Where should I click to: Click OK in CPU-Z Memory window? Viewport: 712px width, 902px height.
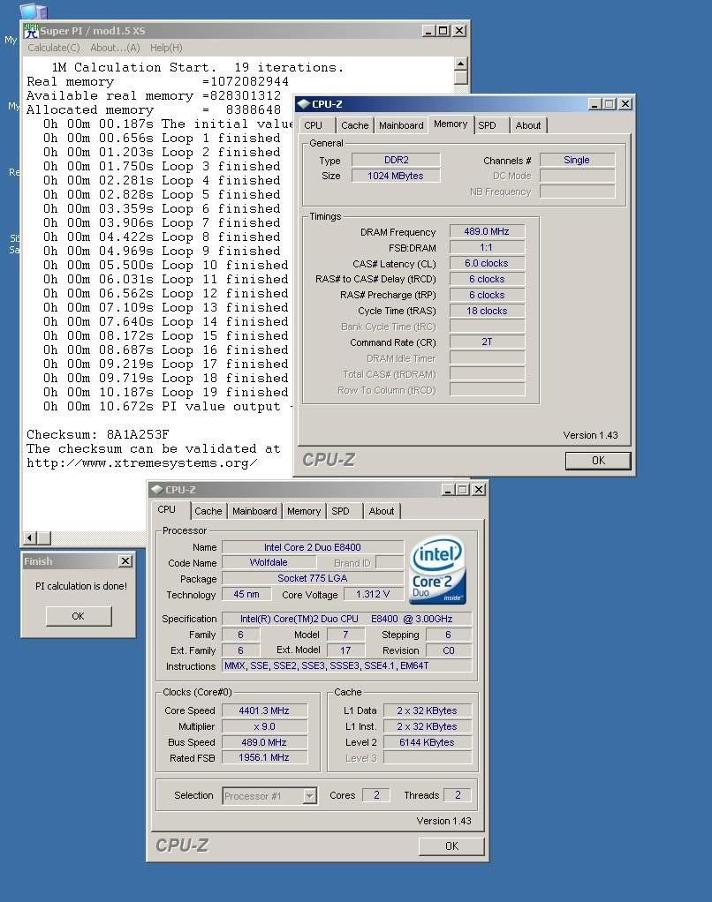point(598,461)
